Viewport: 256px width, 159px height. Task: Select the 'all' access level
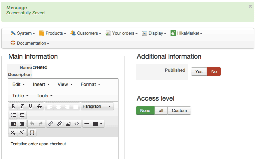[161, 111]
